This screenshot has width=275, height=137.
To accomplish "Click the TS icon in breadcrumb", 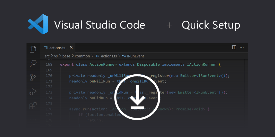I will click(x=97, y=56).
